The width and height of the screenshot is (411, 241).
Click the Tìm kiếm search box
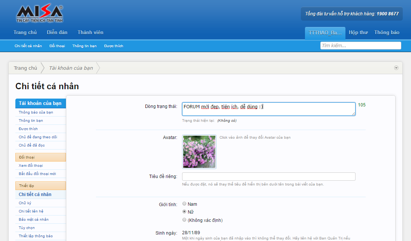pyautogui.click(x=360, y=46)
